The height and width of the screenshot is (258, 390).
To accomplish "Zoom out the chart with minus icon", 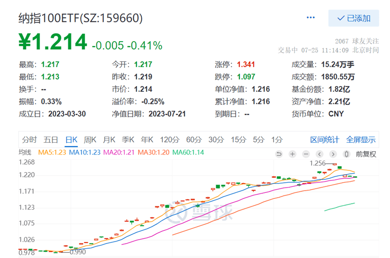I will [x=306, y=154].
